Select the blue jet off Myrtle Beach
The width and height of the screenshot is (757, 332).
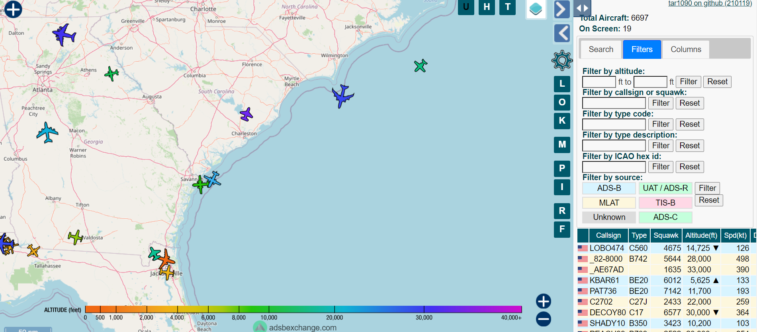(342, 96)
